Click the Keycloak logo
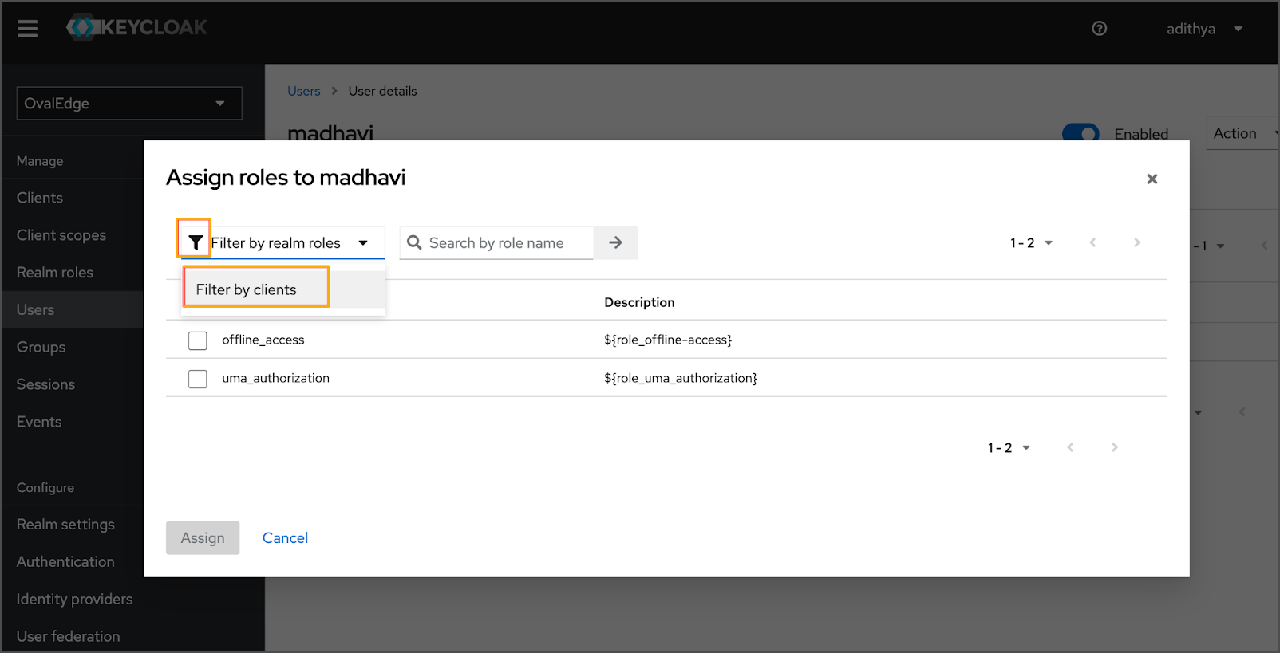 [x=136, y=27]
